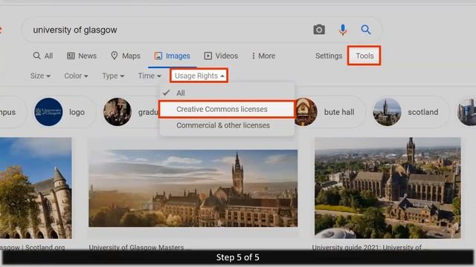Open the Type filter dropdown
Screen dimensions: 476x267
click(x=113, y=76)
